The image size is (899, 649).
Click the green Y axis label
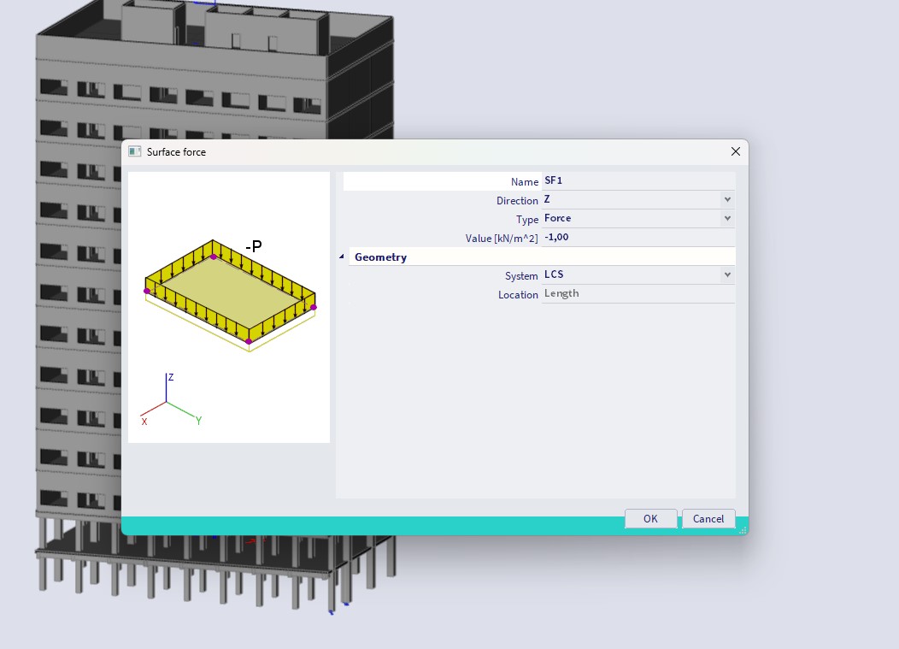tap(198, 421)
